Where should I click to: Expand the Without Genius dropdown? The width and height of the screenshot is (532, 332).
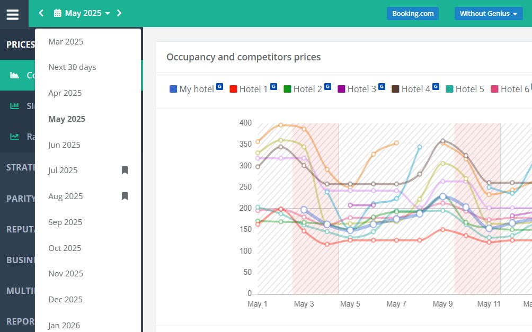tap(488, 14)
